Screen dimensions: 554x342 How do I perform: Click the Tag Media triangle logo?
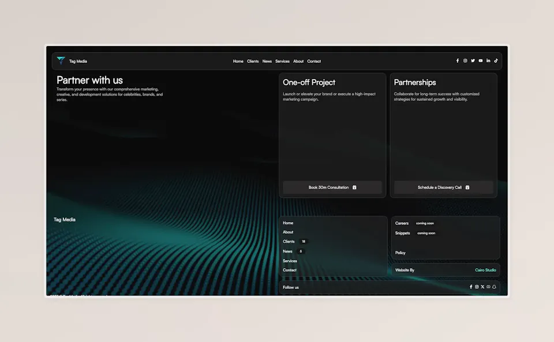[61, 61]
